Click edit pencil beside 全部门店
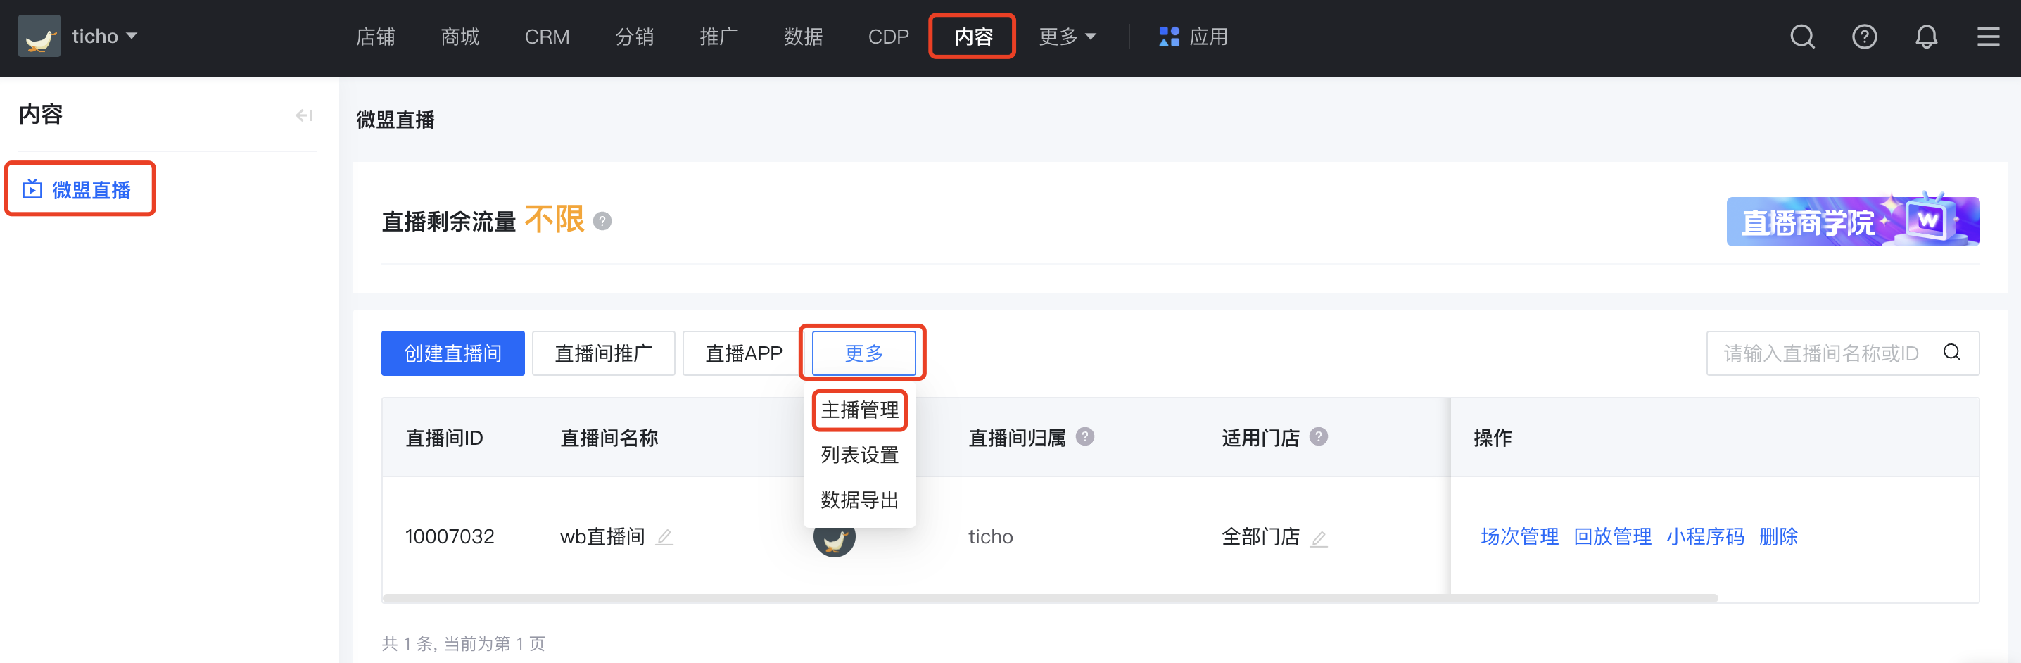The width and height of the screenshot is (2021, 663). click(x=1319, y=538)
